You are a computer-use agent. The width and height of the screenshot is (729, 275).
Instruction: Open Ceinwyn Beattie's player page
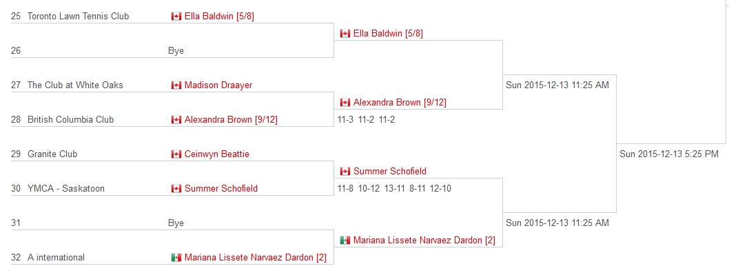coord(216,154)
